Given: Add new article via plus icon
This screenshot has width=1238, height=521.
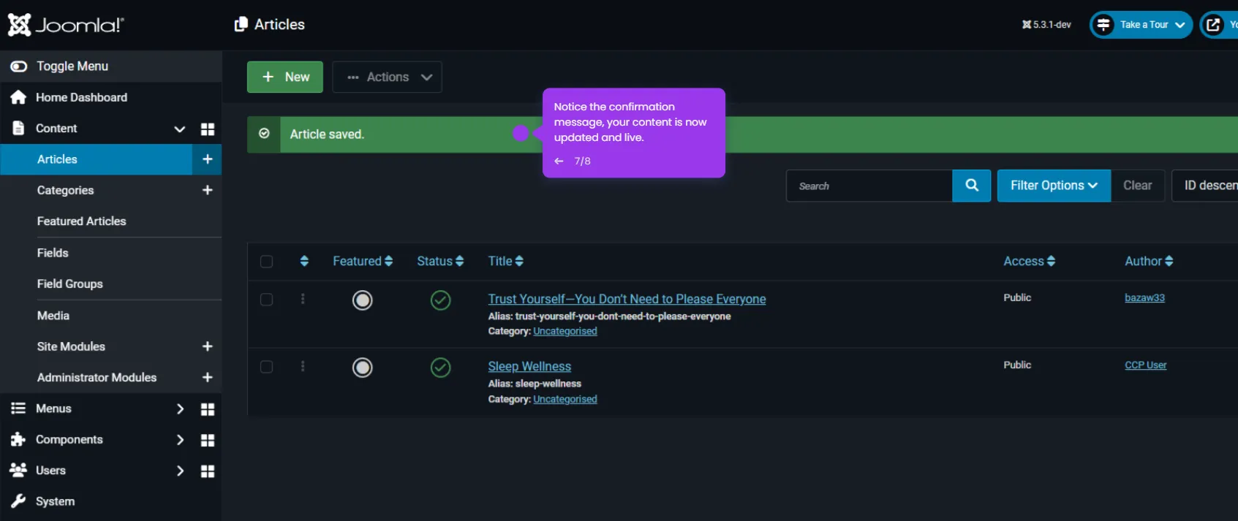Looking at the screenshot, I should [x=208, y=159].
